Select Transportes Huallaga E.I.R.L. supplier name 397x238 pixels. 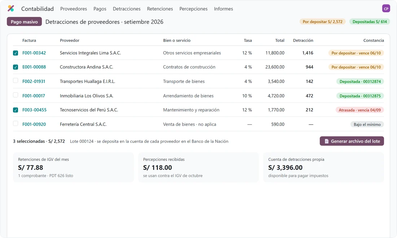coord(87,81)
